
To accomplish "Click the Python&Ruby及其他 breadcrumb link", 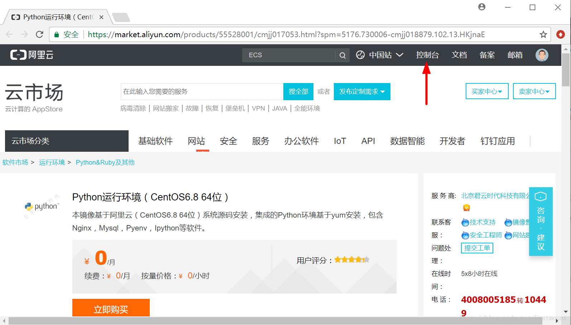I will click(105, 162).
